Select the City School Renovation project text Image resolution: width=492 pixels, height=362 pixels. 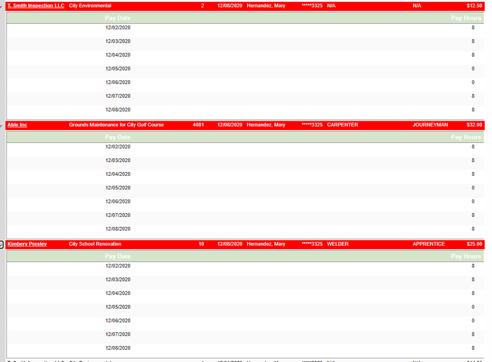(95, 244)
